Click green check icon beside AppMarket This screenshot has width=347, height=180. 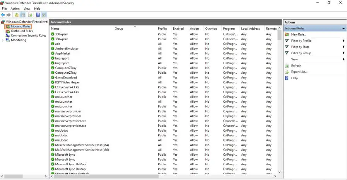coord(53,53)
